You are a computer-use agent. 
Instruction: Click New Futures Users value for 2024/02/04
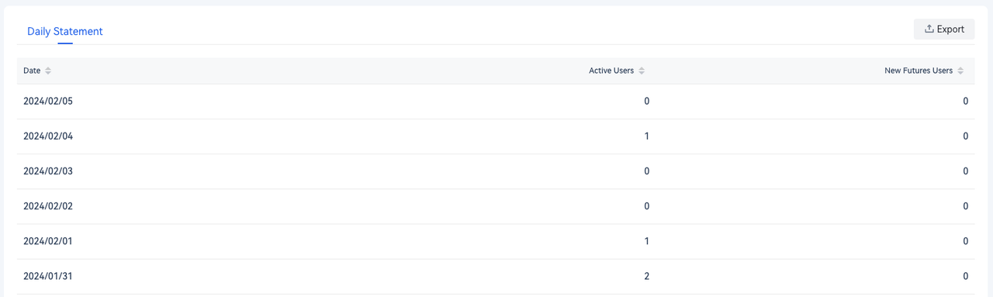(x=966, y=136)
